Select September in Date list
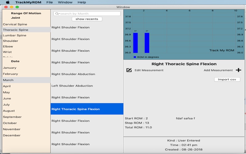This screenshot has height=154, width=246. coord(26,117)
